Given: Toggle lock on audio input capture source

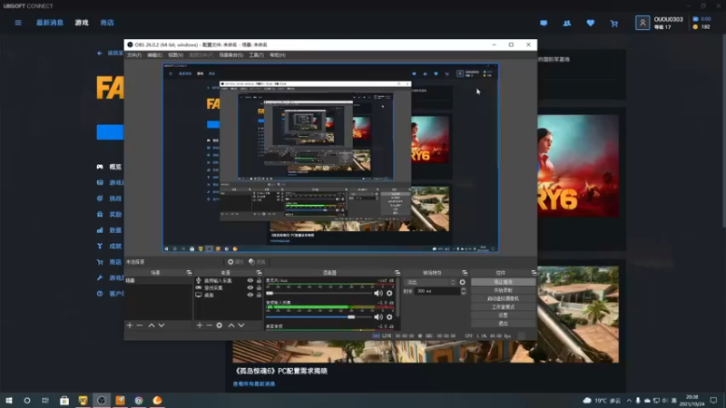Looking at the screenshot, I should [x=259, y=280].
